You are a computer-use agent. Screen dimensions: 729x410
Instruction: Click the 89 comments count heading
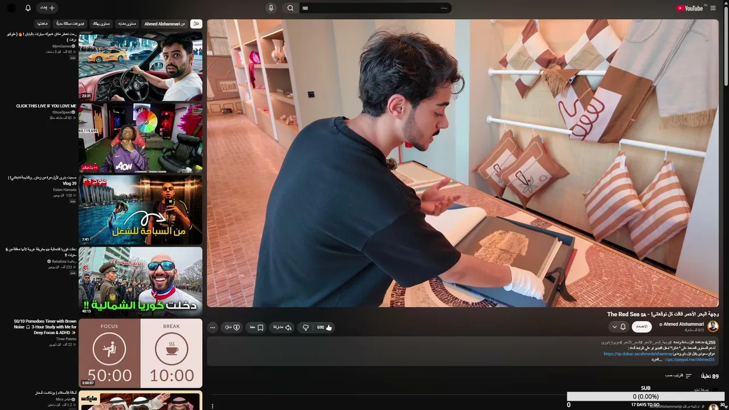[x=710, y=376]
